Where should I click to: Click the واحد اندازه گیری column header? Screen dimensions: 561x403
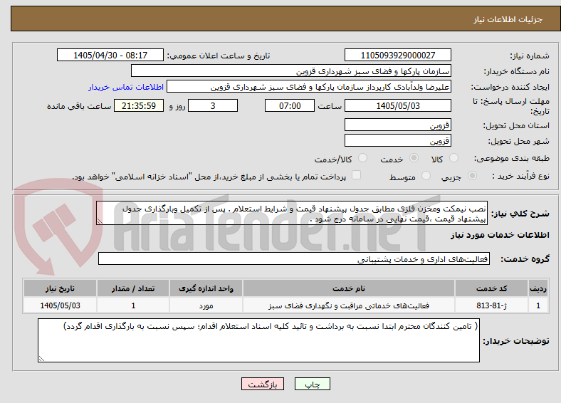coord(206,288)
